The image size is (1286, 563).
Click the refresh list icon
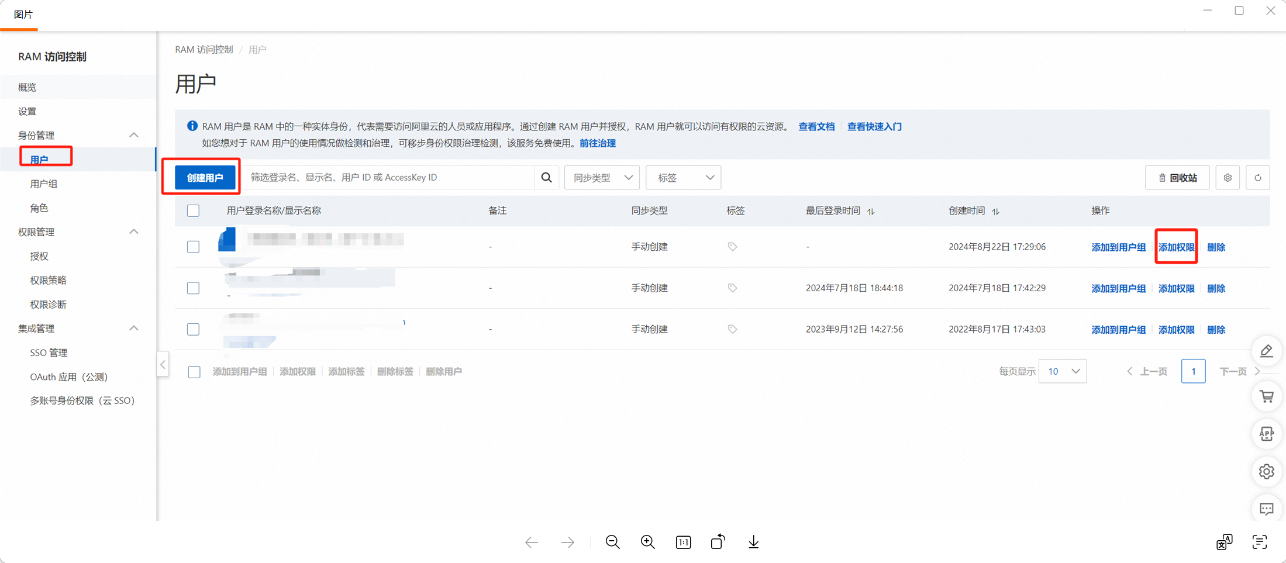click(x=1258, y=178)
